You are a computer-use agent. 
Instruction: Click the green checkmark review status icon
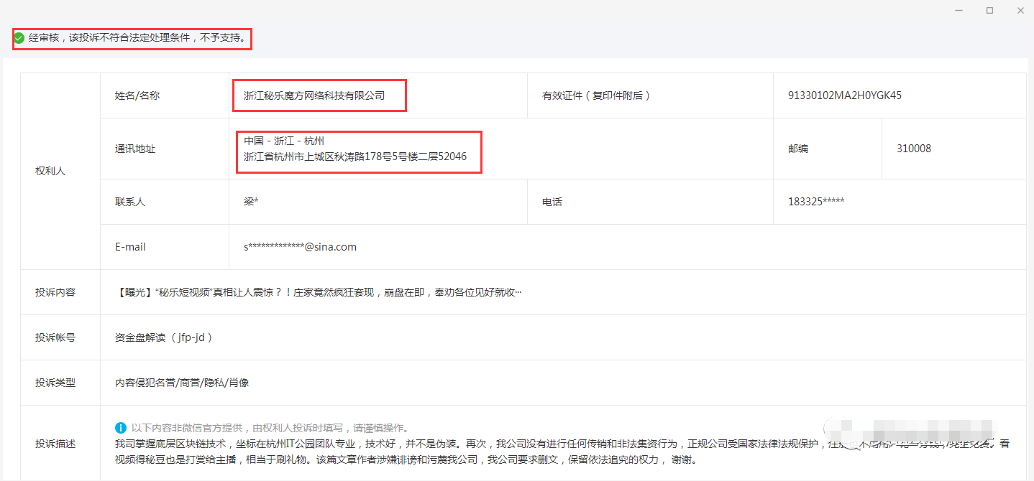click(19, 38)
